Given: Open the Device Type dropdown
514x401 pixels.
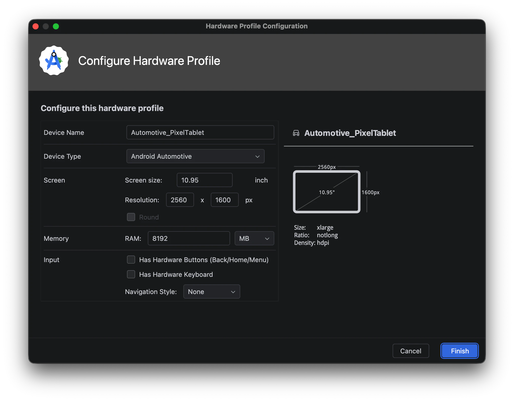Looking at the screenshot, I should tap(195, 156).
